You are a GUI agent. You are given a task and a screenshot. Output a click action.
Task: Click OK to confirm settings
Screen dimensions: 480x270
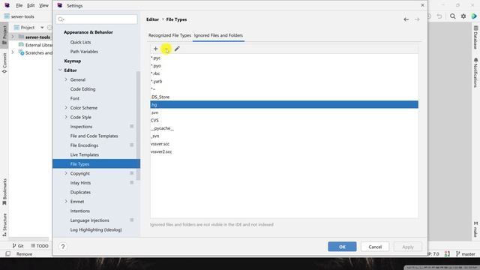pyautogui.click(x=342, y=247)
